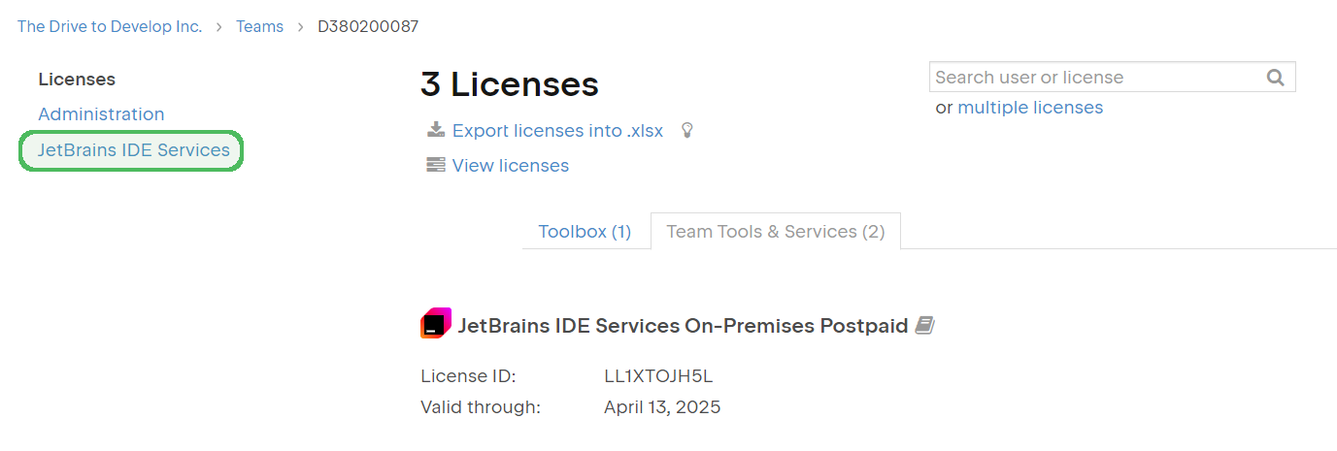This screenshot has height=451, width=1337.
Task: Select Licenses in the left sidebar
Action: pos(77,80)
